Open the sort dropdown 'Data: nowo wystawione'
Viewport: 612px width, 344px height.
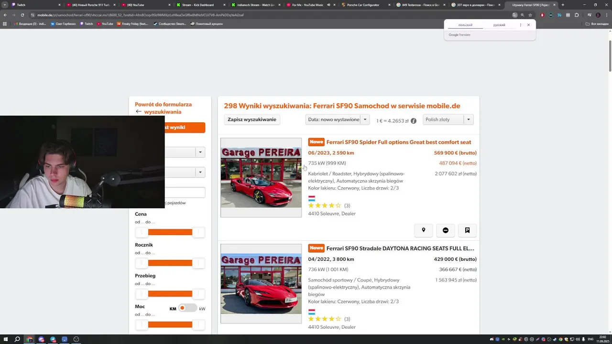[x=337, y=119]
